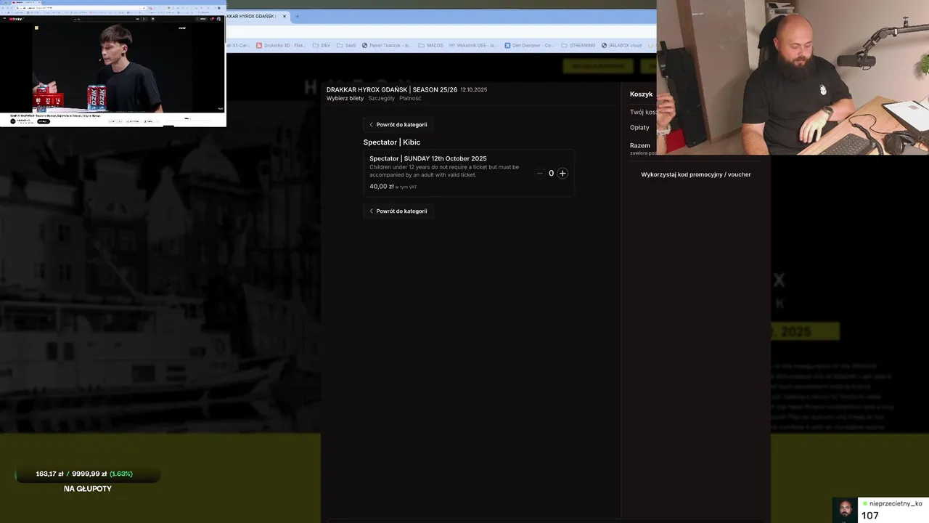Click the Spectator SUNDAY 12th October 2025 title
Screen dimensions: 929x523
(x=427, y=158)
